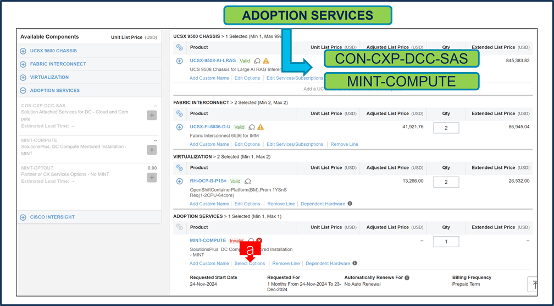Image resolution: width=554 pixels, height=306 pixels.
Task: Click the red error icon beside MINT-COMPUTE
Action: [x=259, y=241]
